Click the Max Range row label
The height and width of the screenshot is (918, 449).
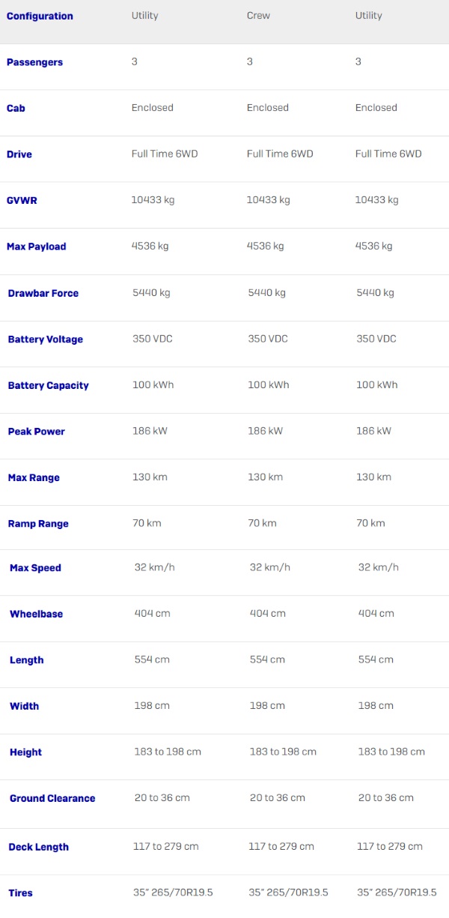click(34, 478)
